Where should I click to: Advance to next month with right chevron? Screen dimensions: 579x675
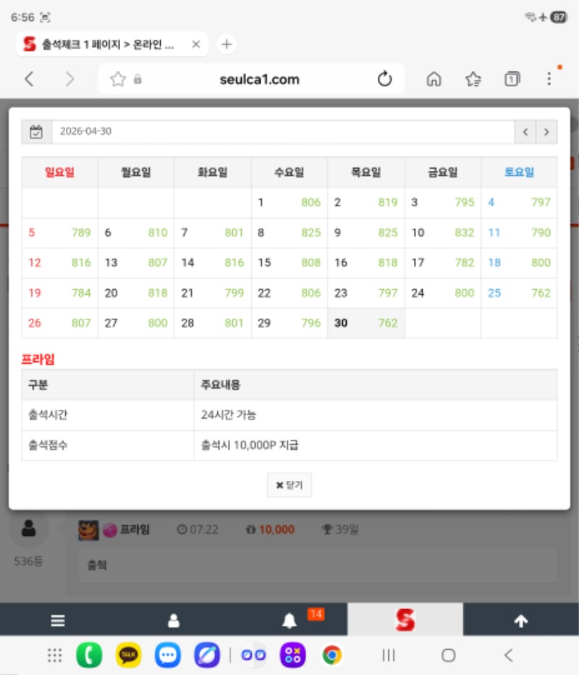pyautogui.click(x=546, y=132)
